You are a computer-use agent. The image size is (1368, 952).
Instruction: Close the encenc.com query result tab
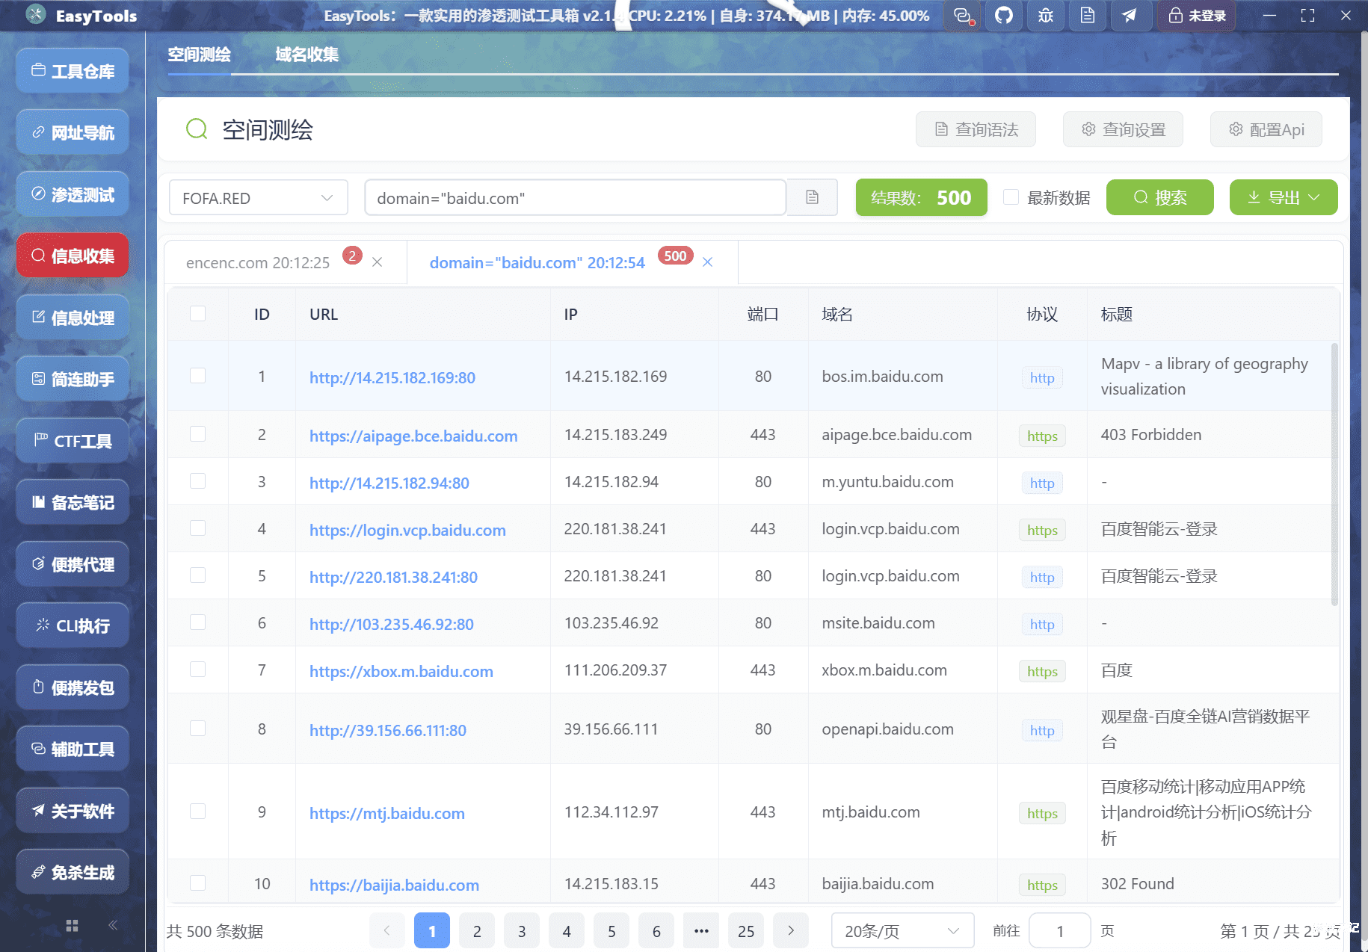click(x=378, y=262)
